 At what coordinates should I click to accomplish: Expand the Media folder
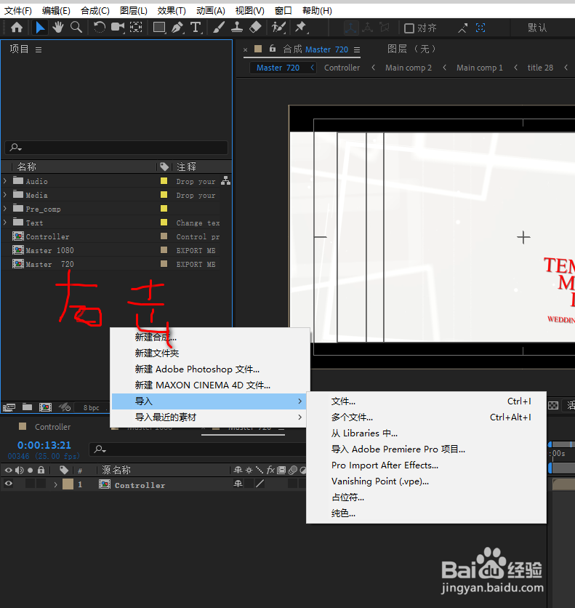coord(5,195)
